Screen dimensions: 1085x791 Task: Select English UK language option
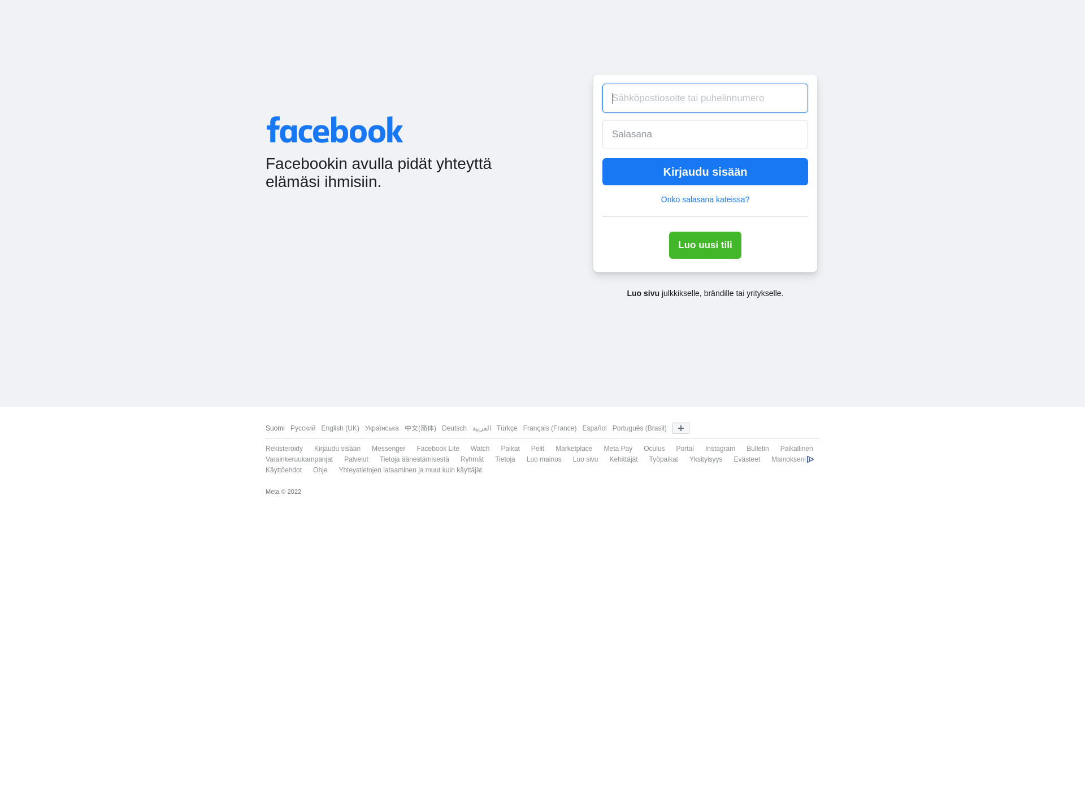tap(340, 428)
